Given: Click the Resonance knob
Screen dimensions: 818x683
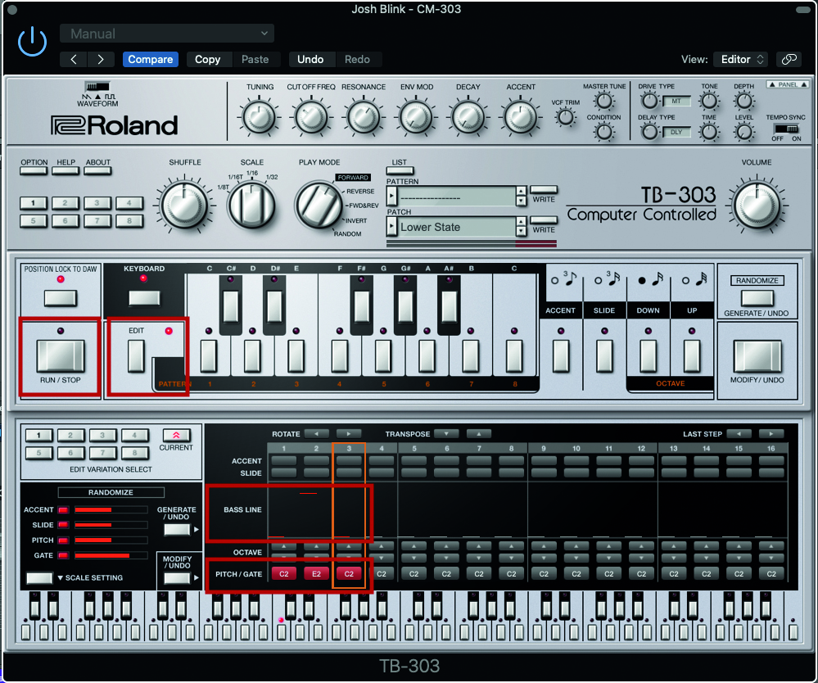Looking at the screenshot, I should click(364, 117).
